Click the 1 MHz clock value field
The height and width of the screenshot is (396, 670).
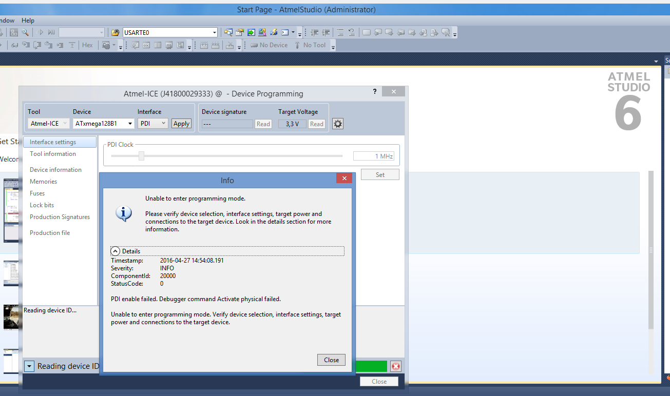[x=373, y=156]
